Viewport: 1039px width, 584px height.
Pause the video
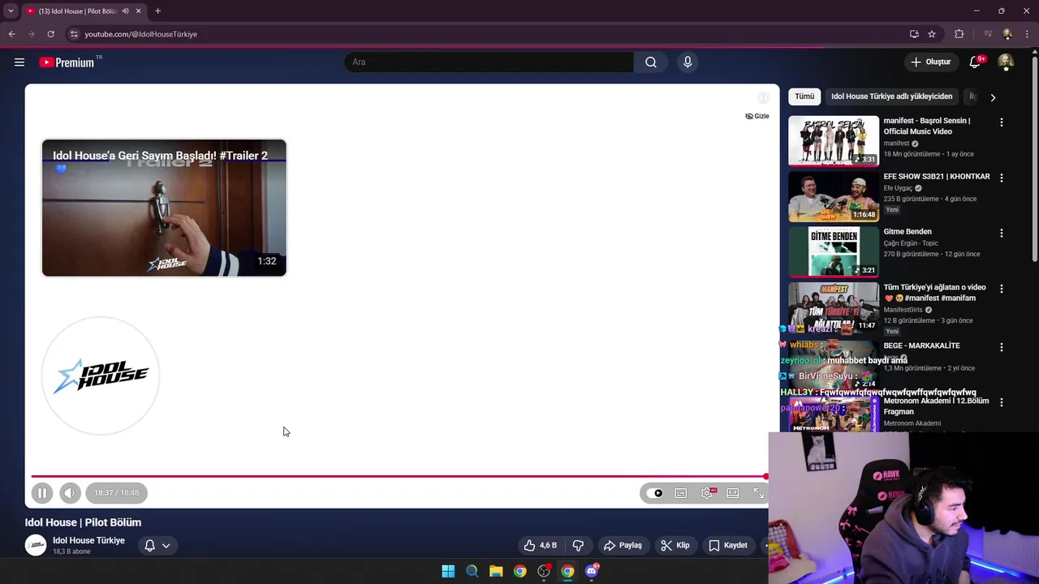point(42,492)
